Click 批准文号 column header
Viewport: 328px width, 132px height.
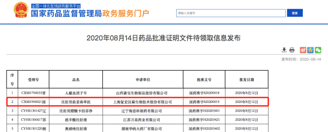[204, 80]
